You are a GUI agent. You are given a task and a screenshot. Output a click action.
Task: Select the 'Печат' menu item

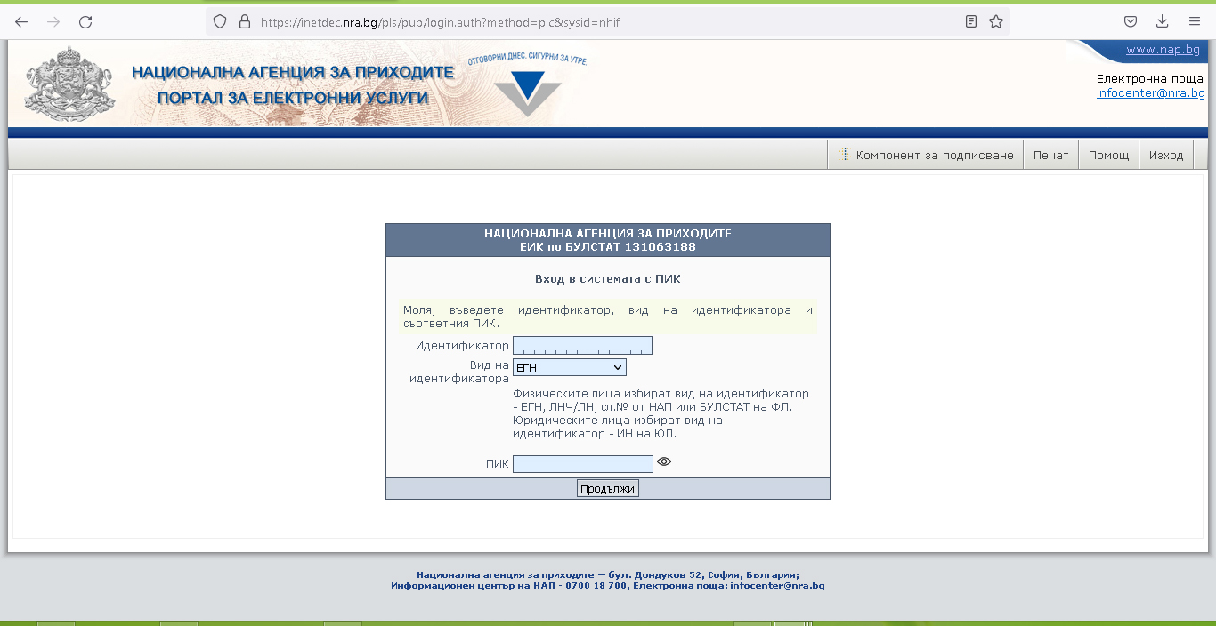(x=1050, y=155)
